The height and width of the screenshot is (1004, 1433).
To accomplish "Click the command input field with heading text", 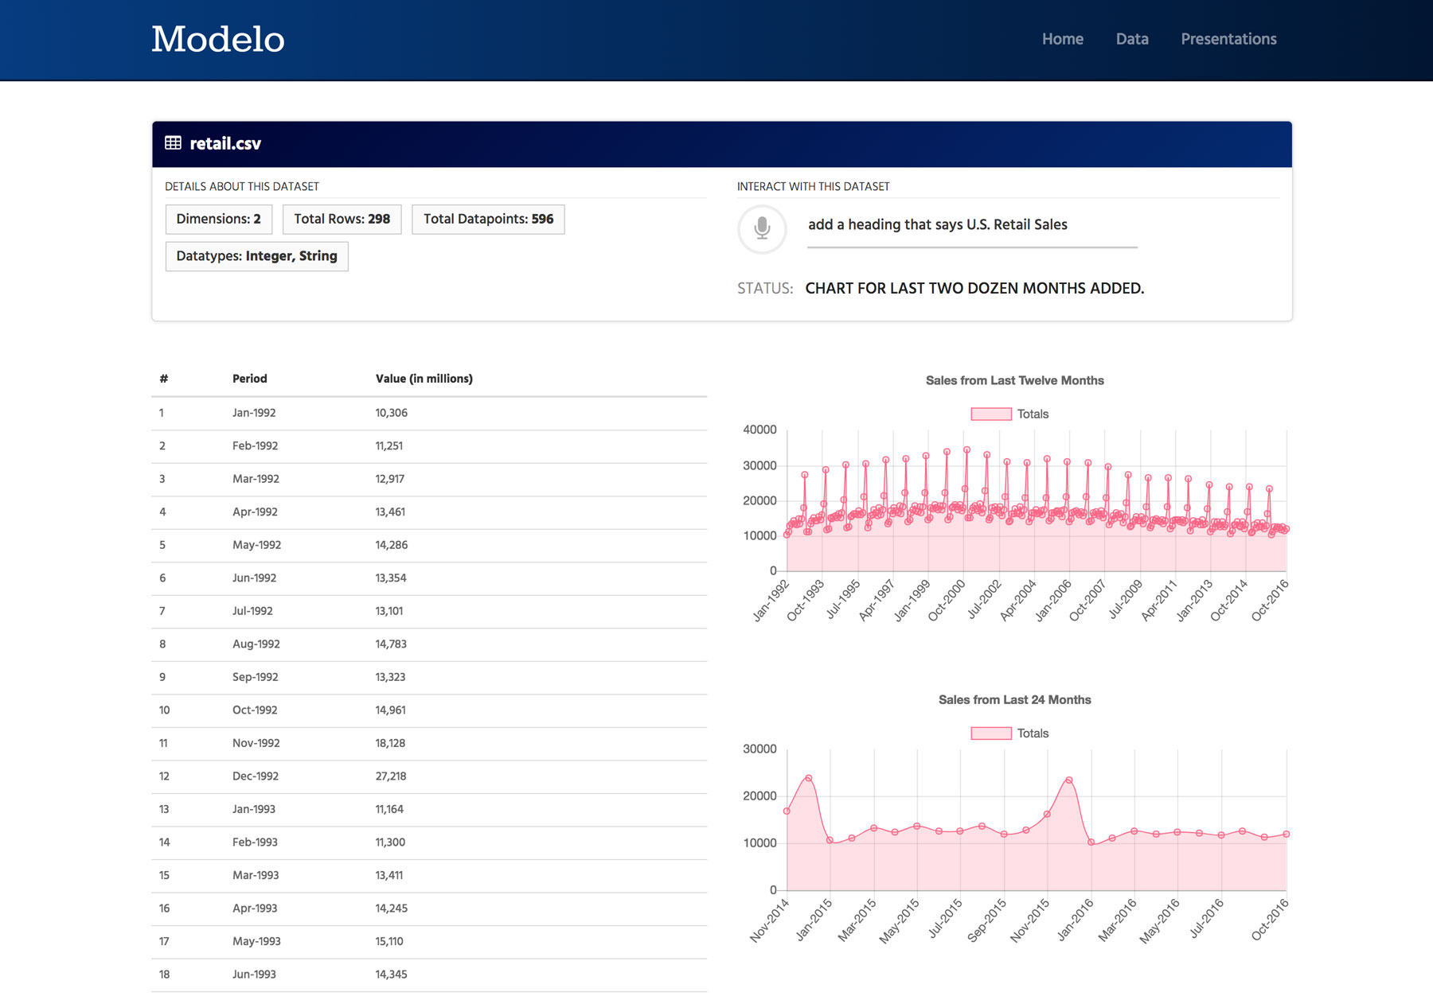I will (972, 226).
